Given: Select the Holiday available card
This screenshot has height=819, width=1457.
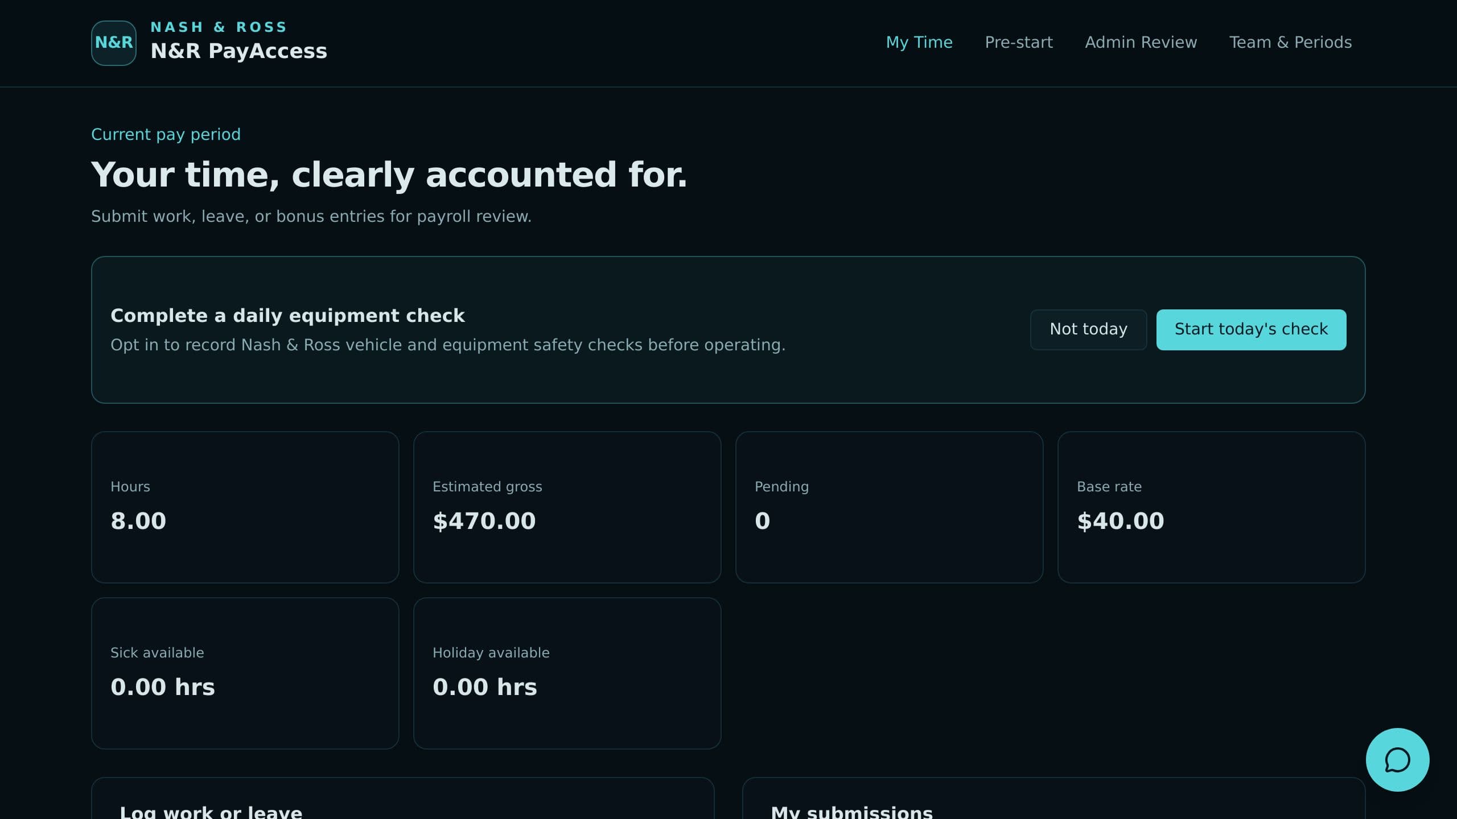Looking at the screenshot, I should pos(567,673).
